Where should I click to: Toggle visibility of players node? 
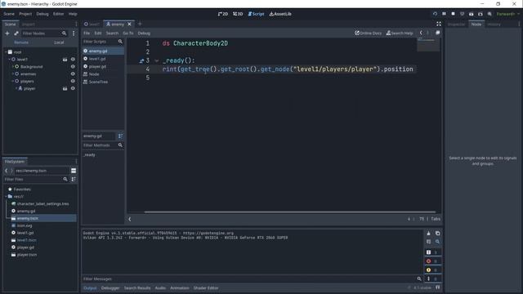(x=73, y=82)
